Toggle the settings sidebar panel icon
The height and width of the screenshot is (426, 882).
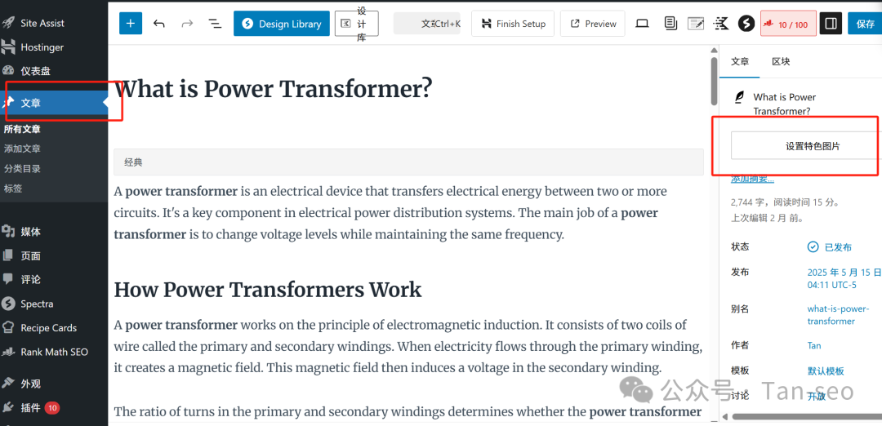click(831, 24)
